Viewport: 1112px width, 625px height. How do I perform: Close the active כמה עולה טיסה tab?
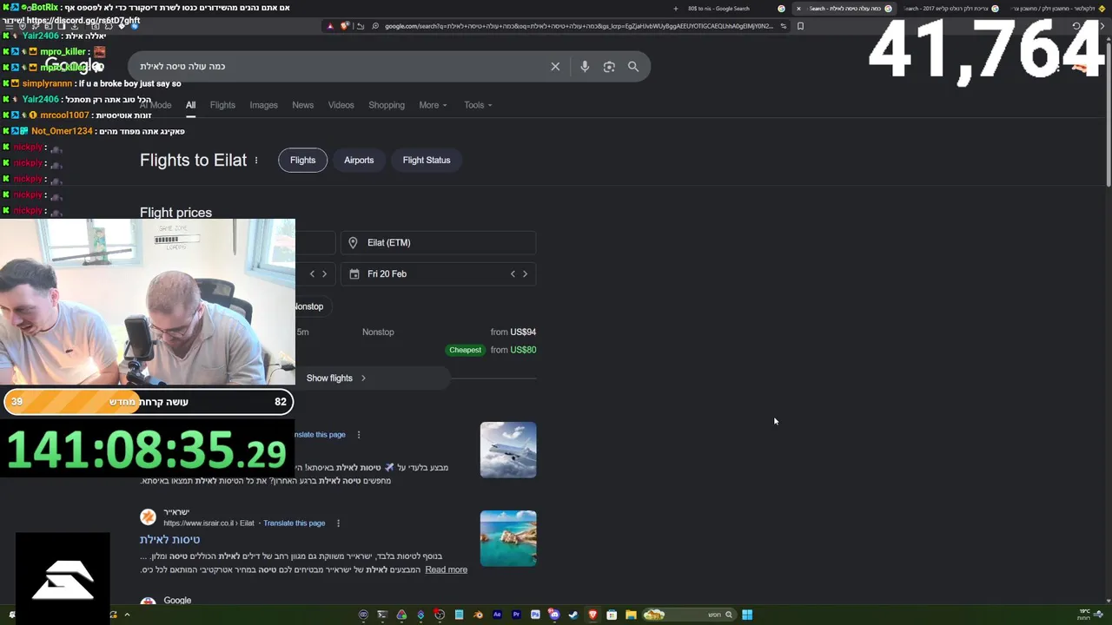coord(798,9)
